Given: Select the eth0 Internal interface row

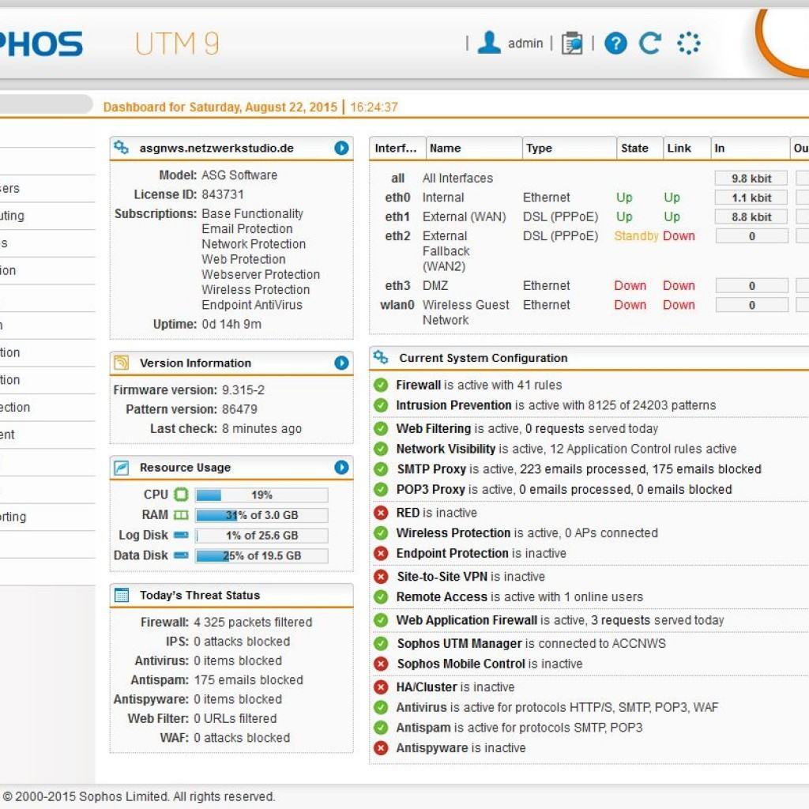Looking at the screenshot, I should coord(588,198).
